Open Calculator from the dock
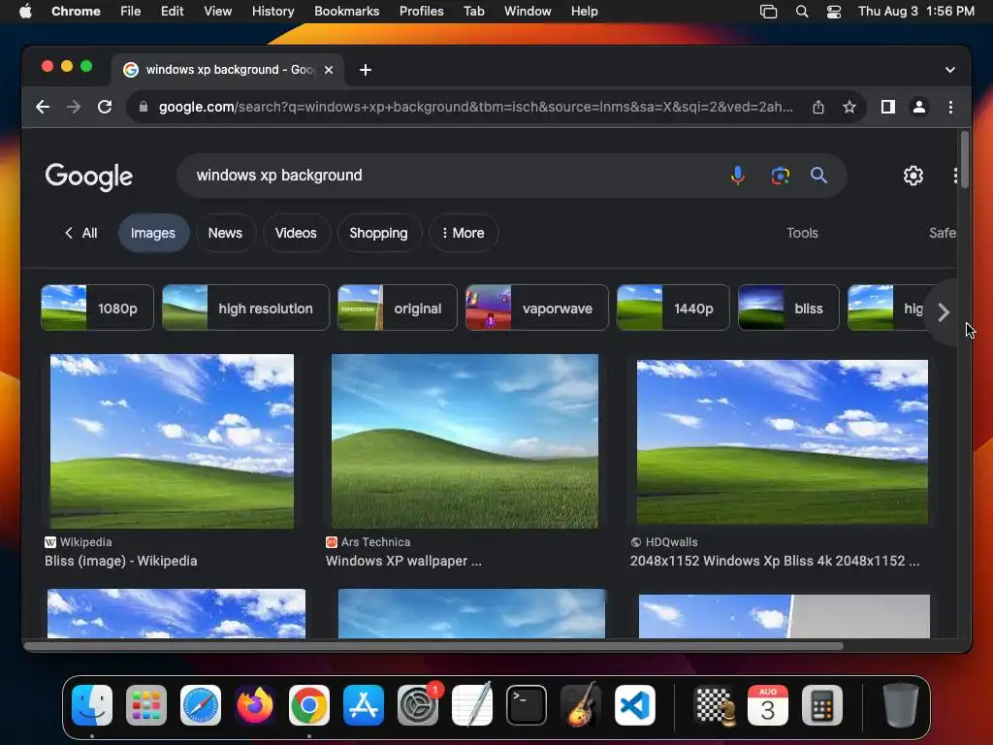This screenshot has width=993, height=745. click(822, 705)
